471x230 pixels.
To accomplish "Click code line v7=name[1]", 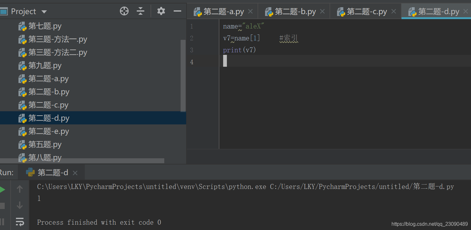I will click(x=242, y=39).
